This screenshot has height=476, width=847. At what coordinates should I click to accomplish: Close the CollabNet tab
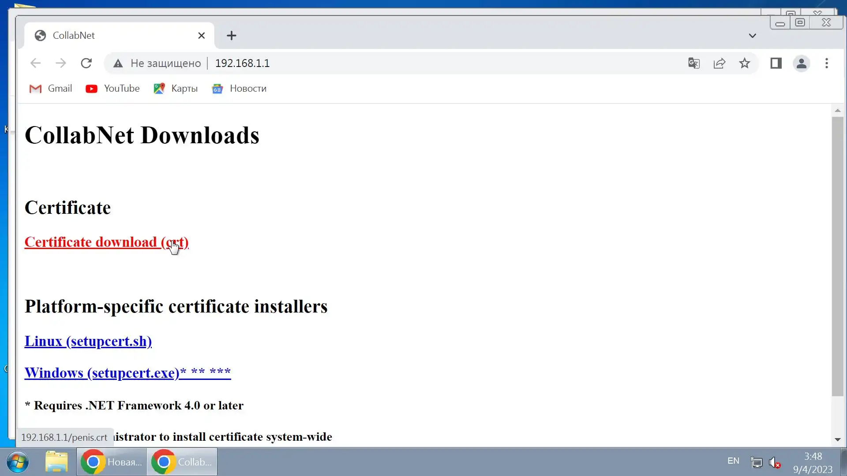click(202, 36)
